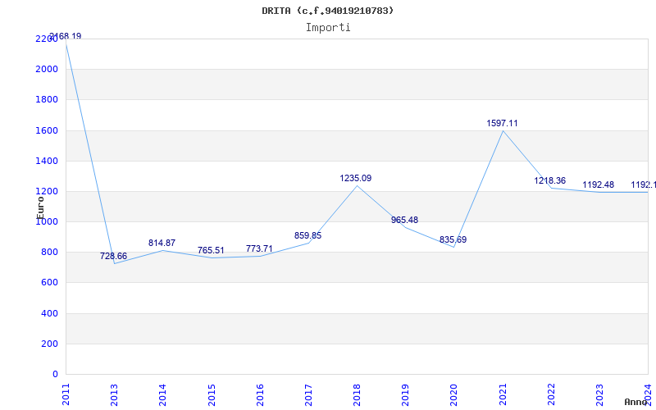Click the x-axis year 2016
Viewport: 656px width, 410px height.
[260, 394]
